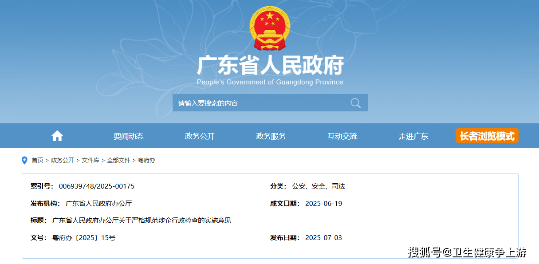Click the home icon in navigation bar
This screenshot has width=539, height=264.
[57, 136]
